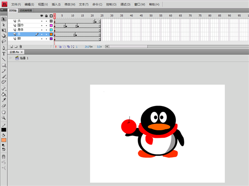Viewport: 249px width, 186px height.
Task: Click the back arrow beside 场景 1
Action: pyautogui.click(x=11, y=58)
